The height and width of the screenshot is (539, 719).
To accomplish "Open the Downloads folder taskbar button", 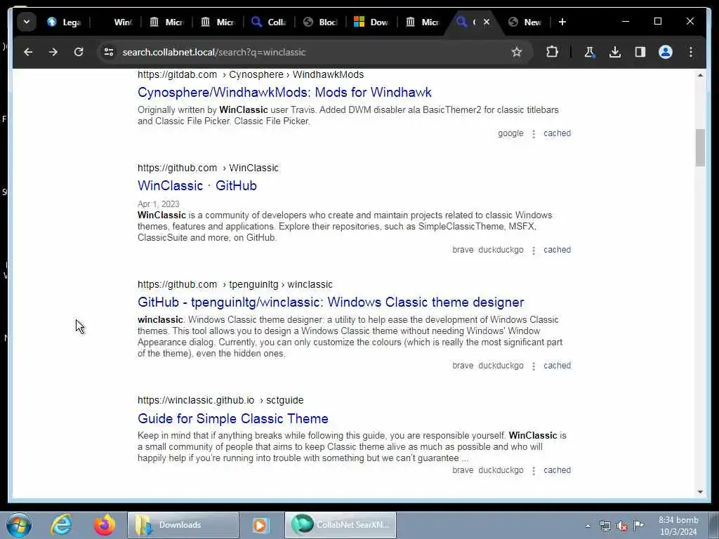I will (x=183, y=525).
